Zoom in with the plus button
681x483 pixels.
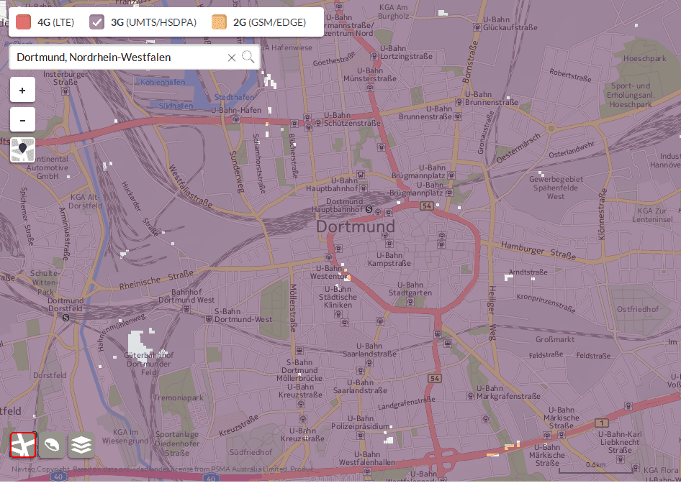(x=22, y=90)
